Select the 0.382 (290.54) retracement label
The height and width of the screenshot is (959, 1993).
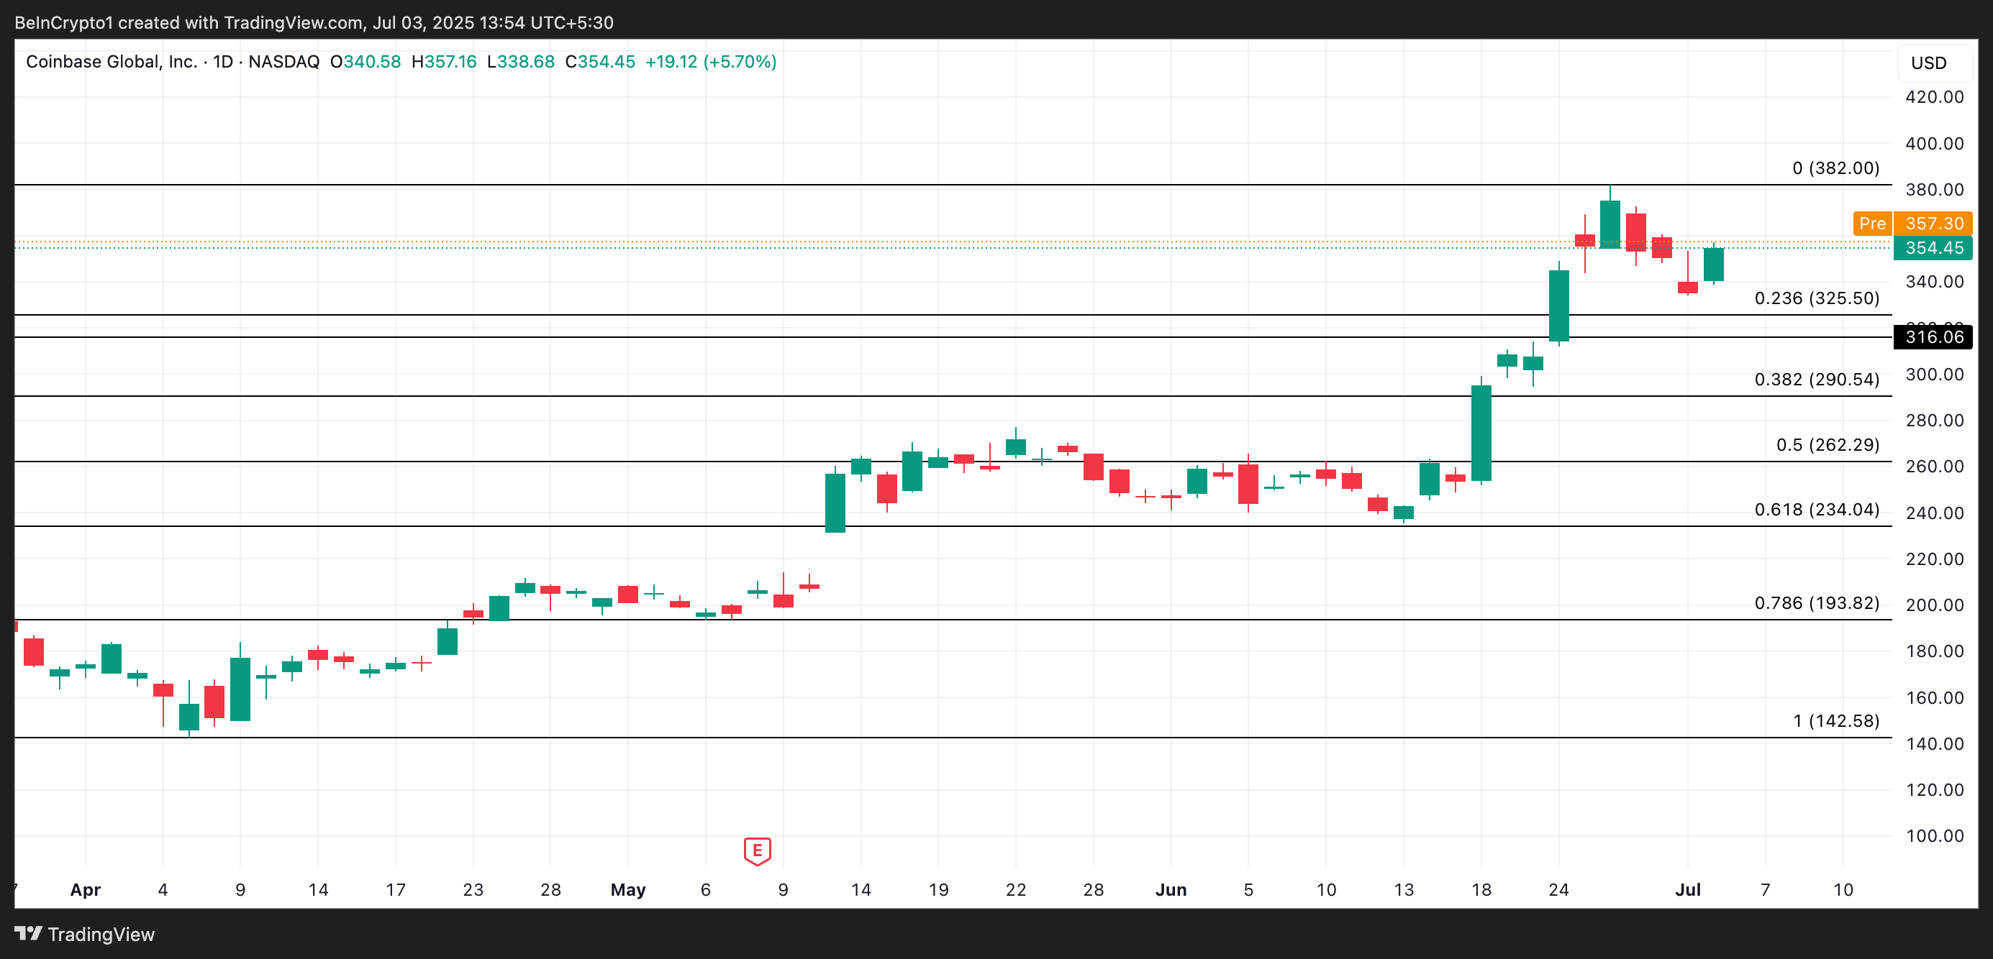pos(1816,380)
